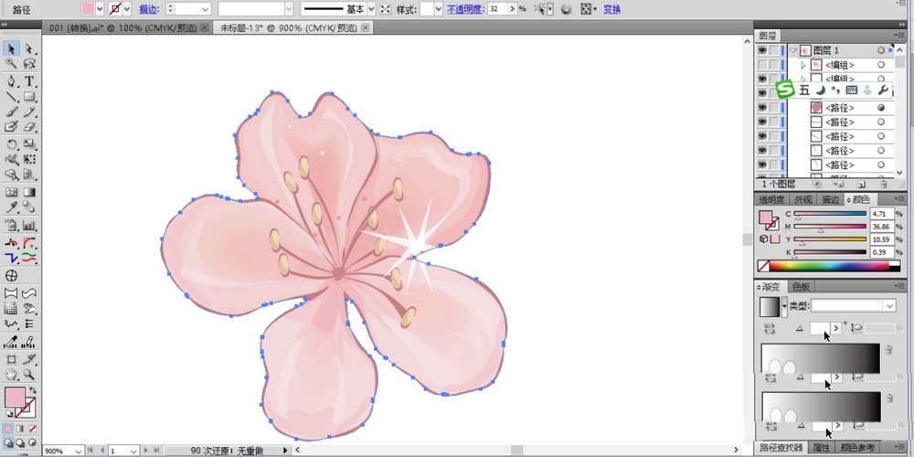Click the pink fill swatch in the toolbox
This screenshot has height=457, width=914.
point(15,398)
